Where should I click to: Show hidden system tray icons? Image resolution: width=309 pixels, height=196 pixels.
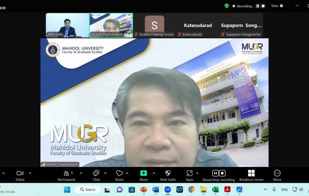tap(266, 190)
